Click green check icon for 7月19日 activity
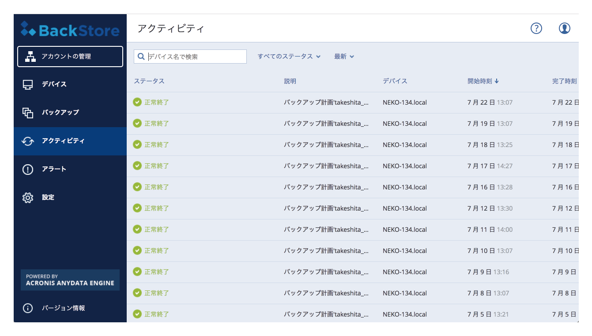 click(x=137, y=123)
